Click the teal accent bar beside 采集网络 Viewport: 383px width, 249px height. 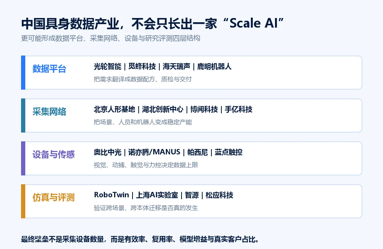[x=23, y=116]
